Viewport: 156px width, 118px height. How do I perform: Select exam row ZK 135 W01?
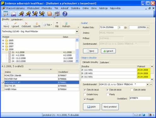click(x=116, y=73)
